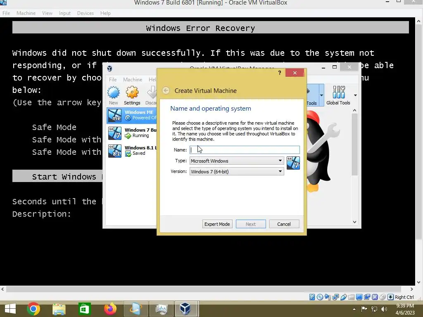423x317 pixels.
Task: Click the help question mark in wizard title bar
Action: tap(280, 73)
